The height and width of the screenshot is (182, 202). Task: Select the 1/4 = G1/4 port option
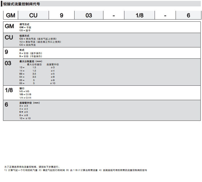tap(25, 97)
